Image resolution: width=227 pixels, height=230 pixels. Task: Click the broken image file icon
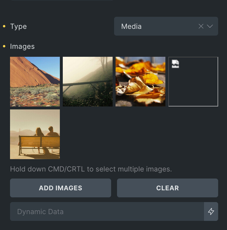(x=175, y=64)
